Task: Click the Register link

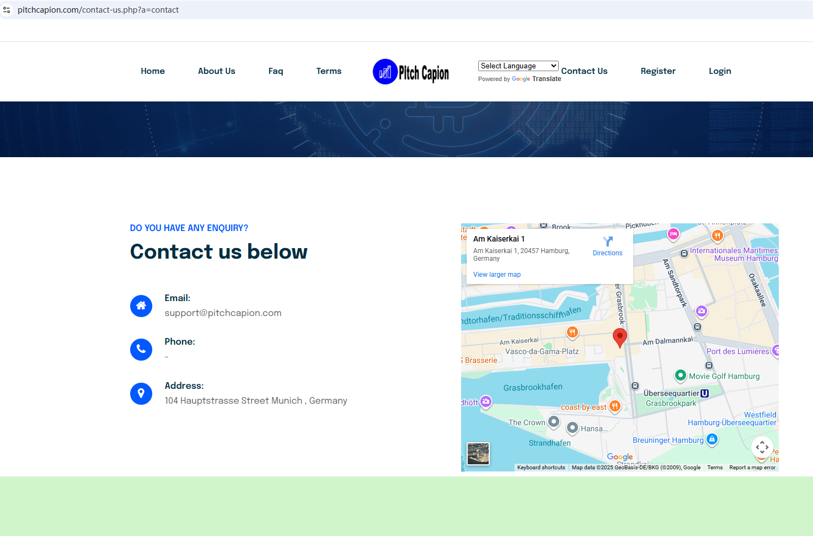Action: pyautogui.click(x=658, y=71)
